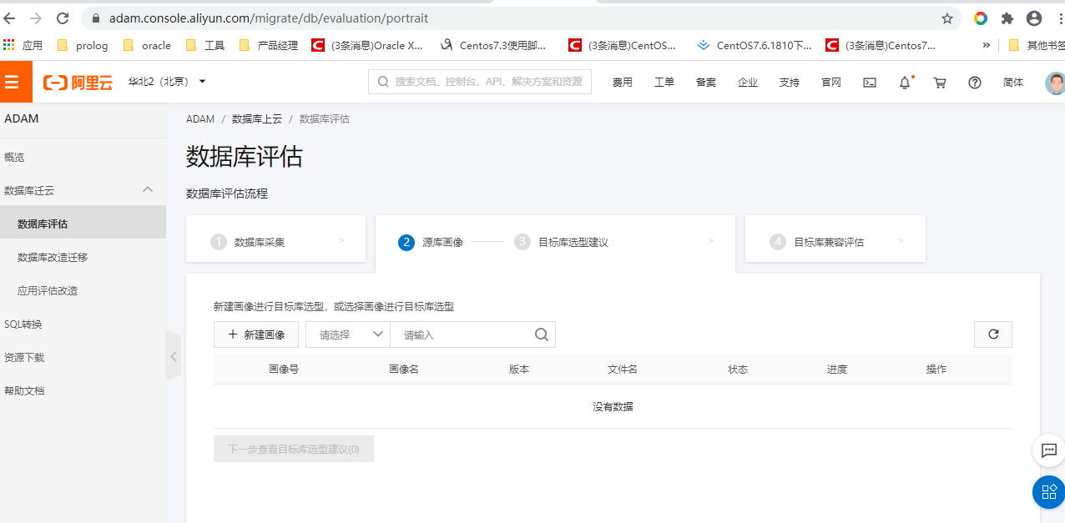
Task: Click the ADAM breadcrumb link
Action: pos(200,119)
